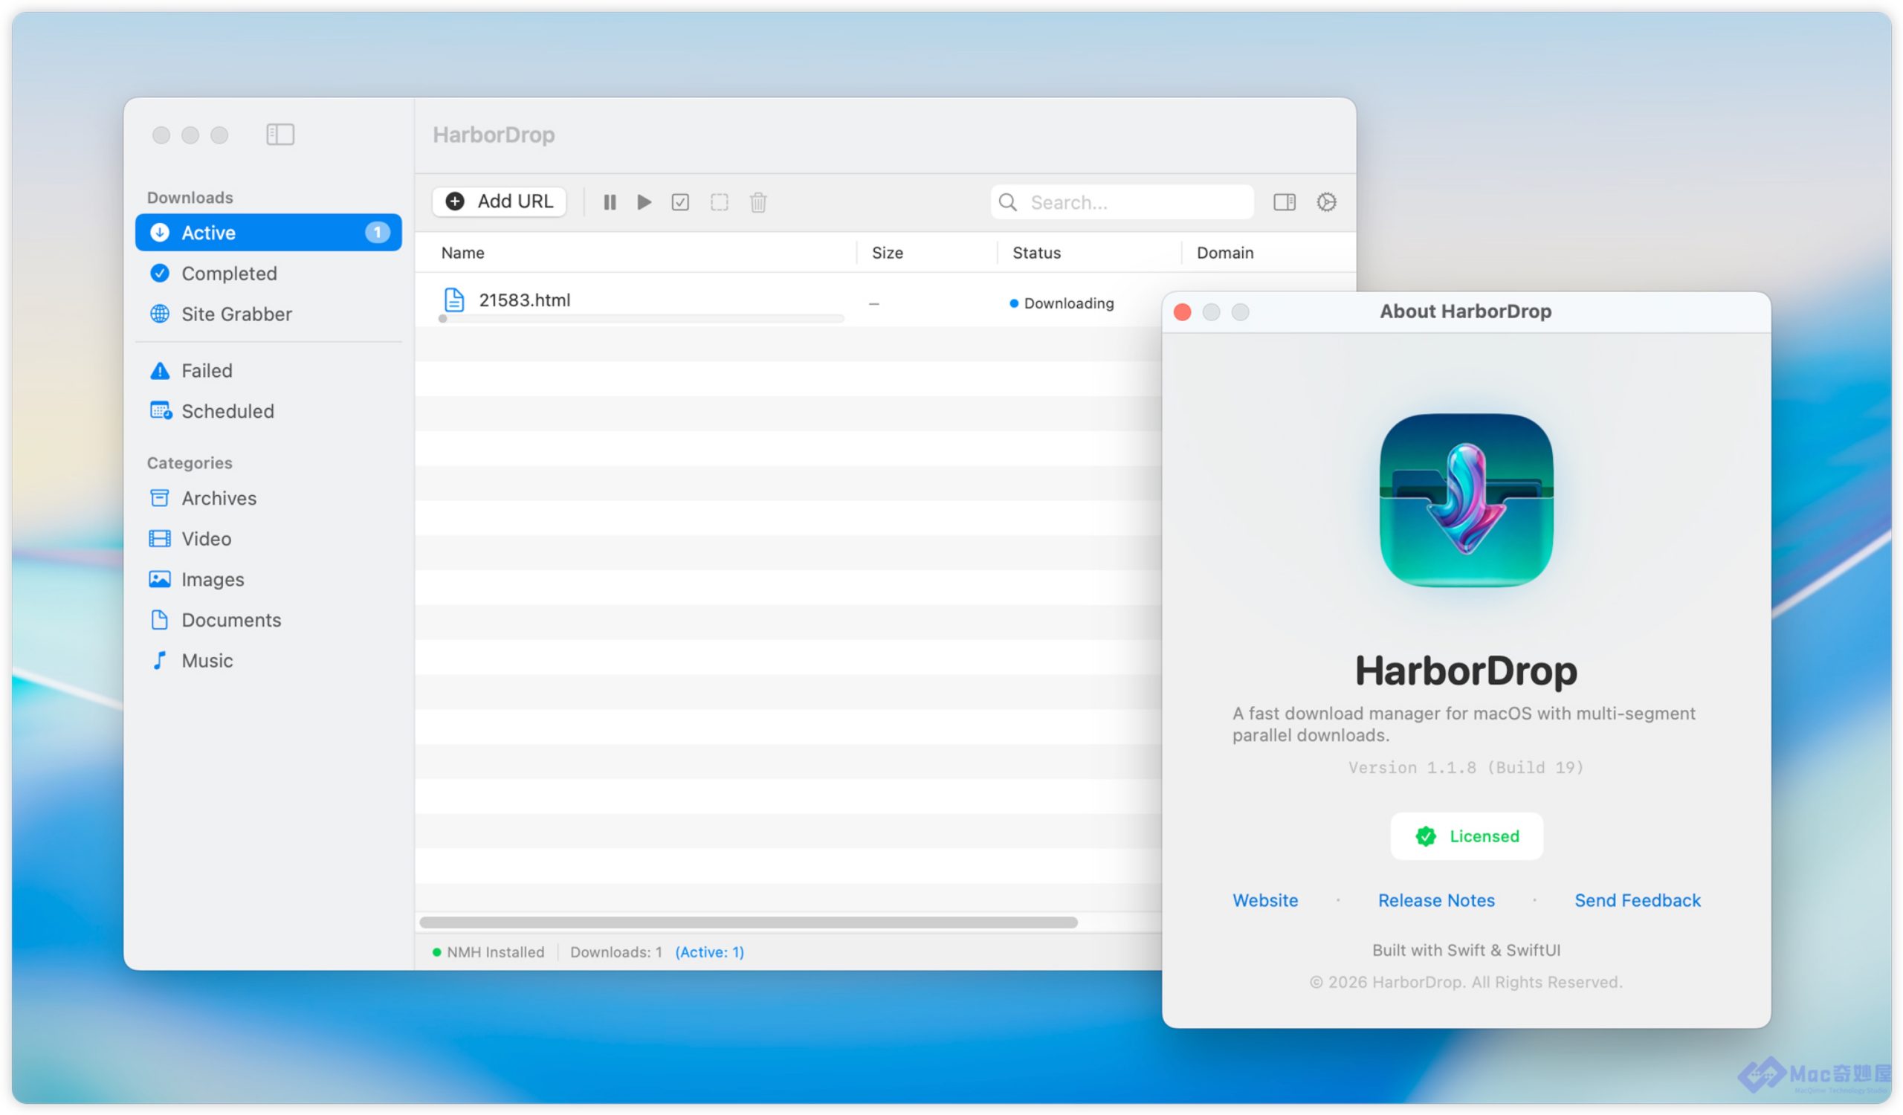Image resolution: width=1903 pixels, height=1115 pixels.
Task: Open Site Grabber section
Action: [236, 314]
